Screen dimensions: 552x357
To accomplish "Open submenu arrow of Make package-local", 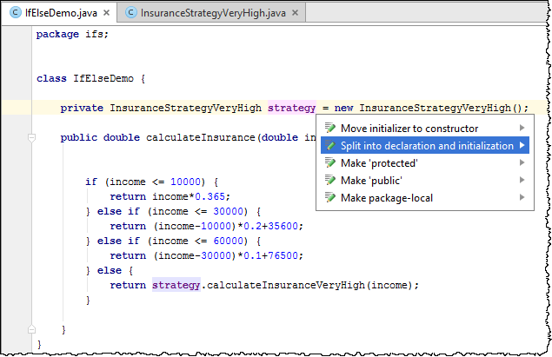I will tap(522, 198).
